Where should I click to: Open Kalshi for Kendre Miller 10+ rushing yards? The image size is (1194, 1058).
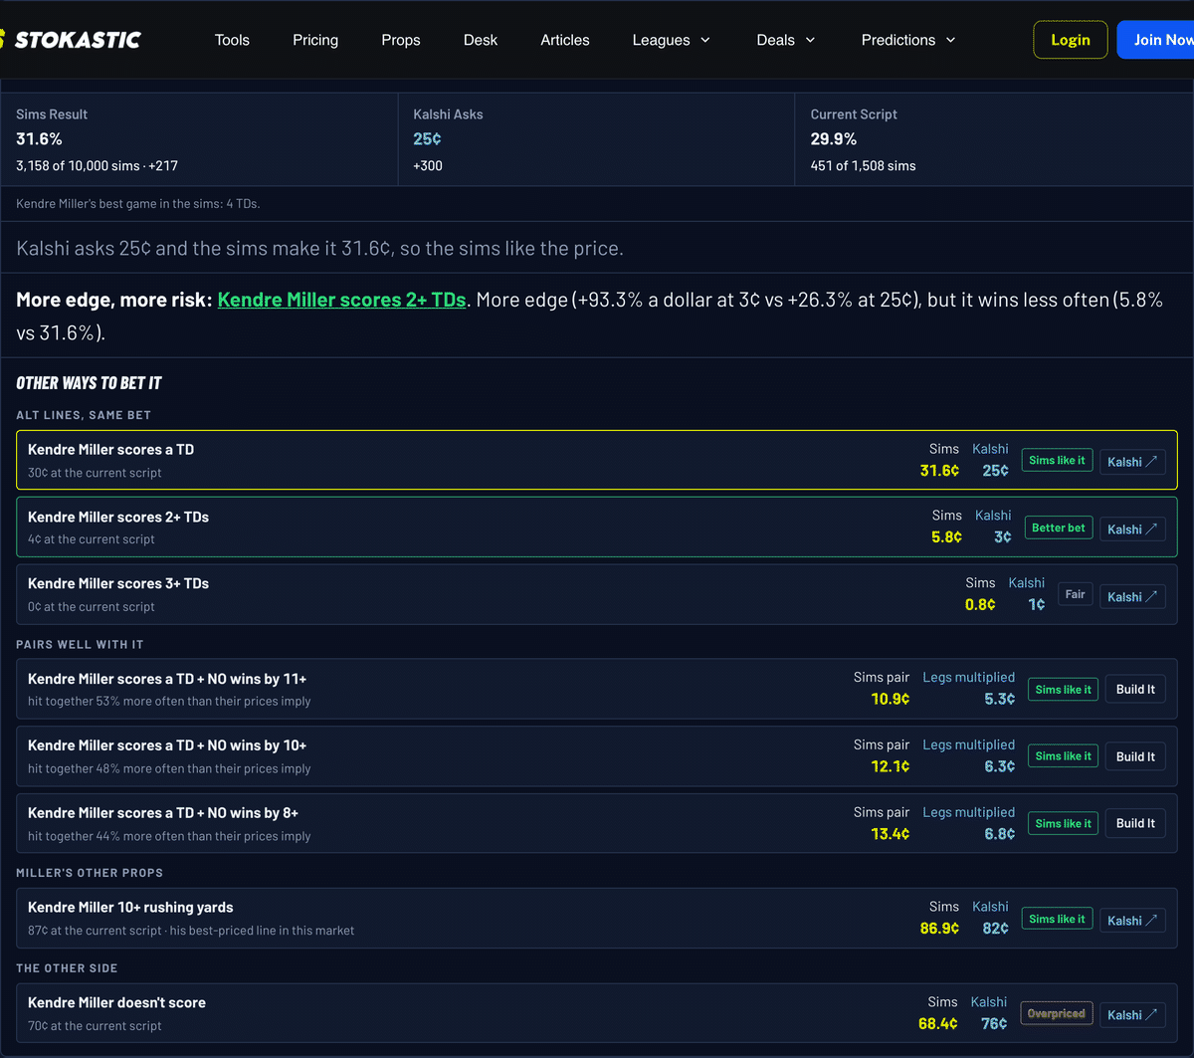1132,921
